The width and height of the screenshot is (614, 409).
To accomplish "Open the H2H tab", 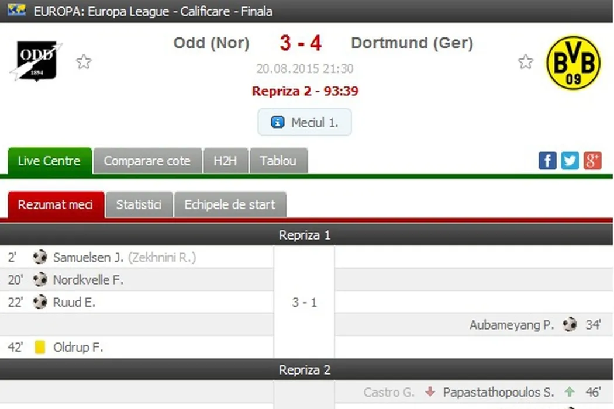I will 225,161.
